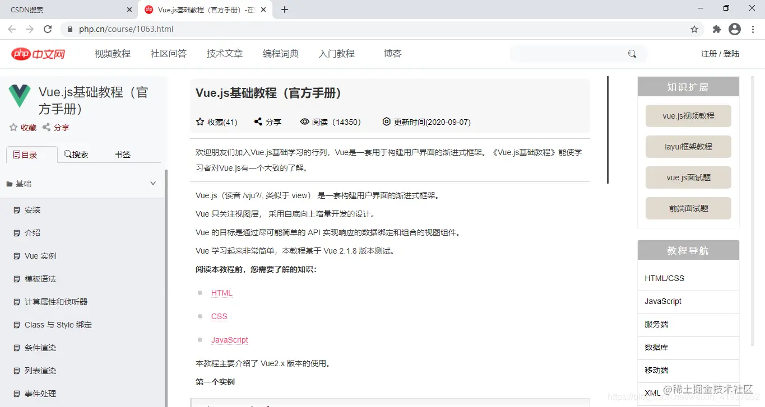Click the layui框架教程 button

(x=688, y=147)
